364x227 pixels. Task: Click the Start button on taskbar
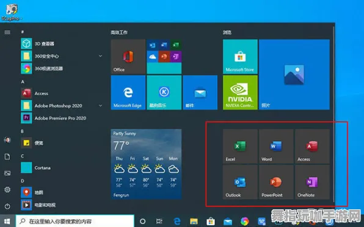point(7,221)
